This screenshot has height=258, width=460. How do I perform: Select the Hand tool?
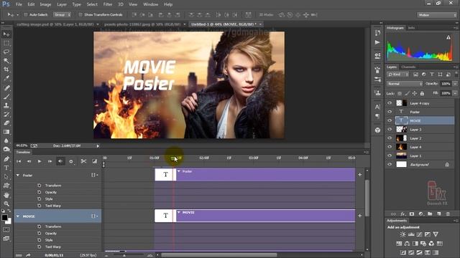coord(6,195)
